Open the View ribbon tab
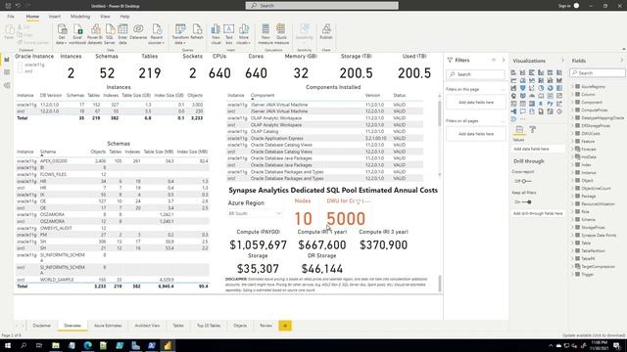The height and width of the screenshot is (352, 627). [x=105, y=17]
